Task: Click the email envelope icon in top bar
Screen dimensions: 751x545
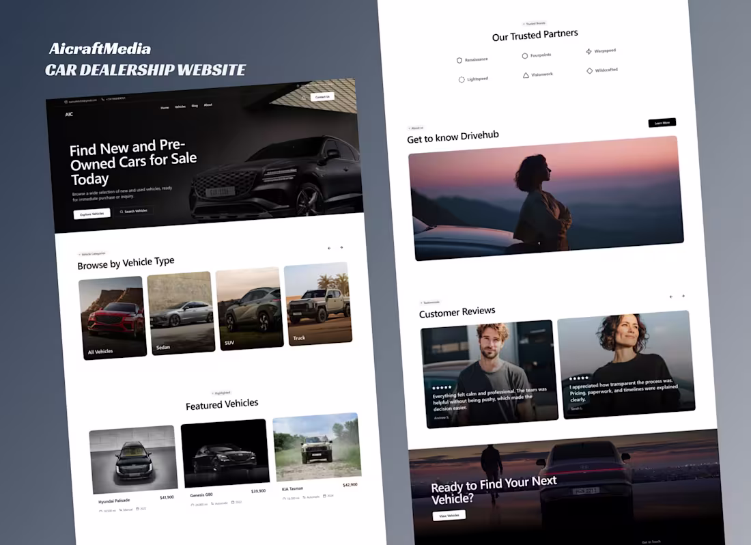Action: (x=66, y=102)
